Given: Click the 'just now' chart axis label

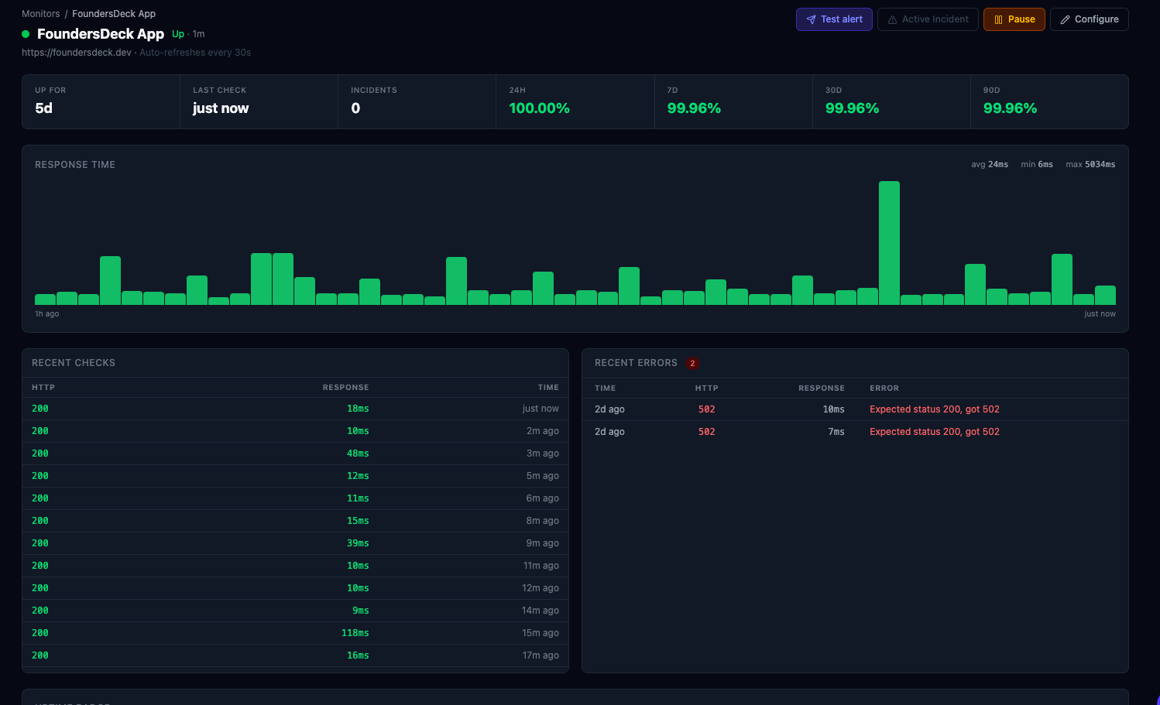Looking at the screenshot, I should click(1100, 314).
